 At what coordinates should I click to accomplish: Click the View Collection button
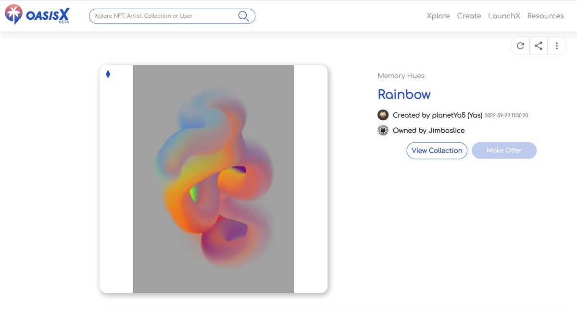437,150
